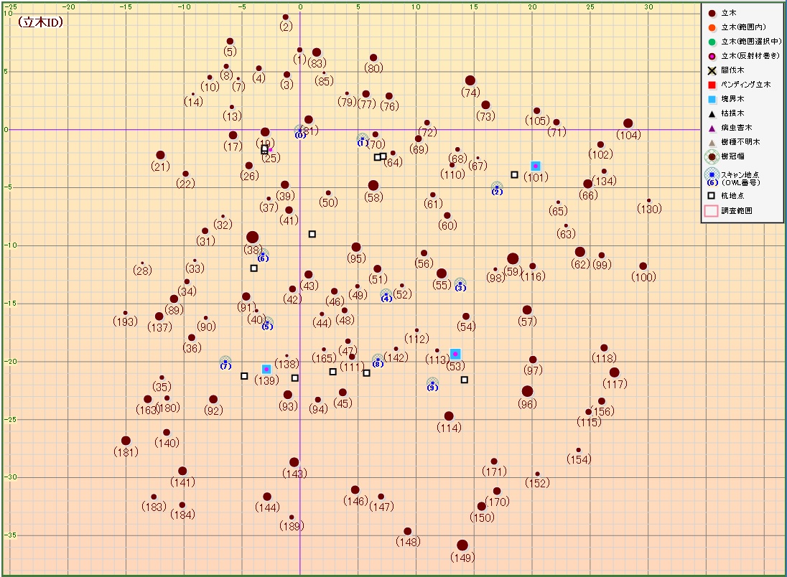Click tree marker 83
This screenshot has width=787, height=577.
click(x=317, y=52)
